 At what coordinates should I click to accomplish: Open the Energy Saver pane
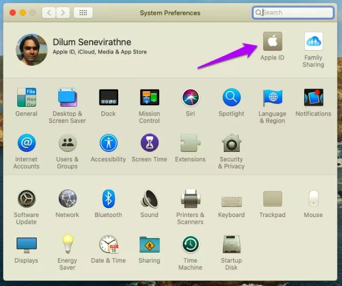click(67, 244)
